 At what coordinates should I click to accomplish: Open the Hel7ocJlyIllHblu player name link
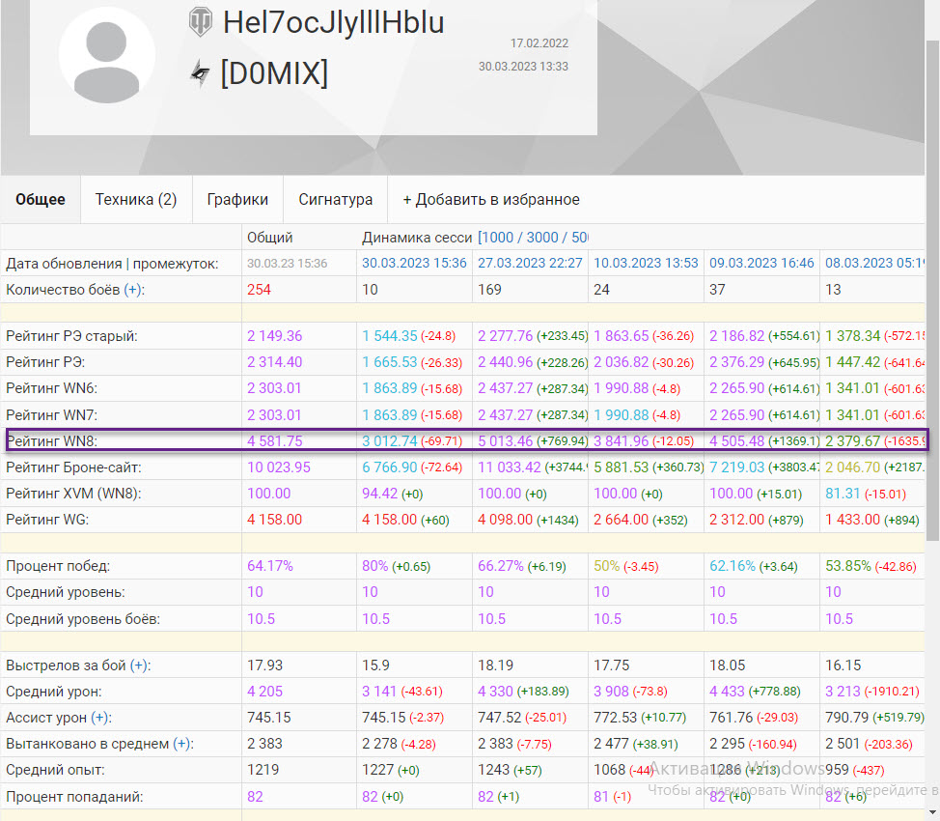click(333, 23)
